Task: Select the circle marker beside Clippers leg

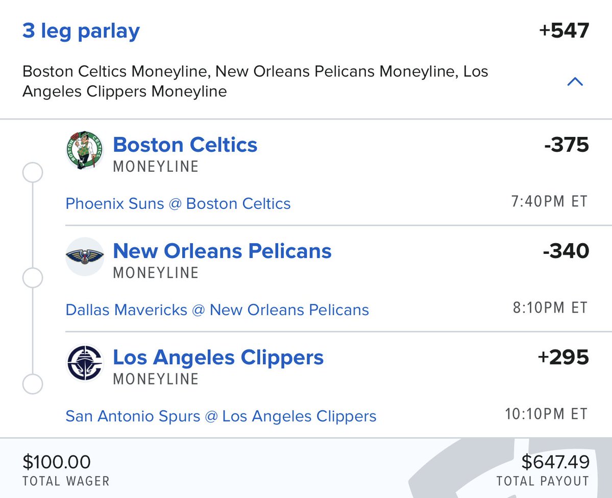Action: 33,385
